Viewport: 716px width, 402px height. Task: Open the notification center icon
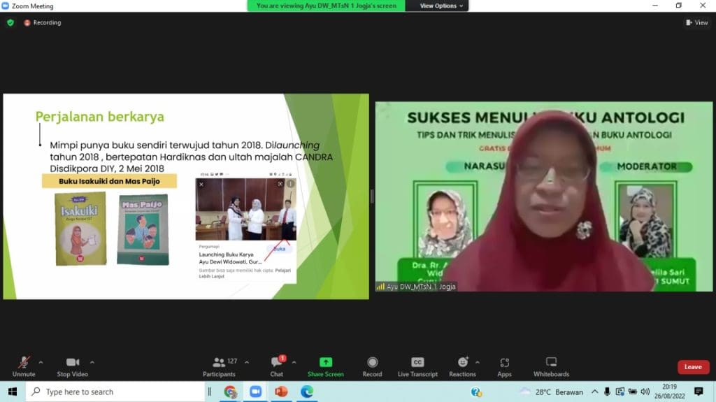(x=699, y=392)
